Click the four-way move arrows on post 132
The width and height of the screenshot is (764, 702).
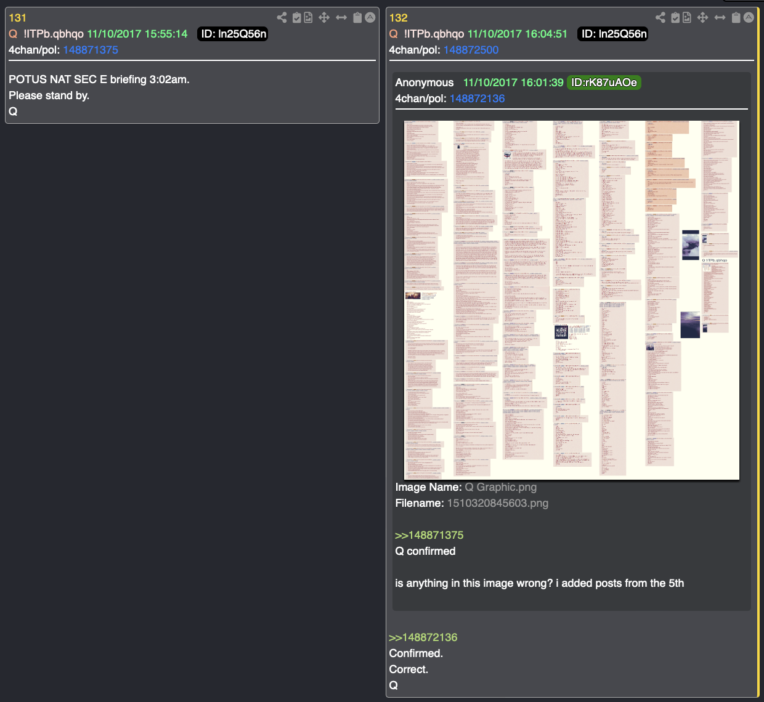pyautogui.click(x=702, y=17)
